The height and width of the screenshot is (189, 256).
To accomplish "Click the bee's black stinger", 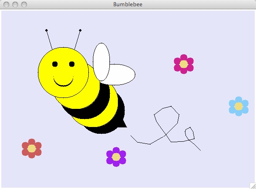I will (123, 124).
